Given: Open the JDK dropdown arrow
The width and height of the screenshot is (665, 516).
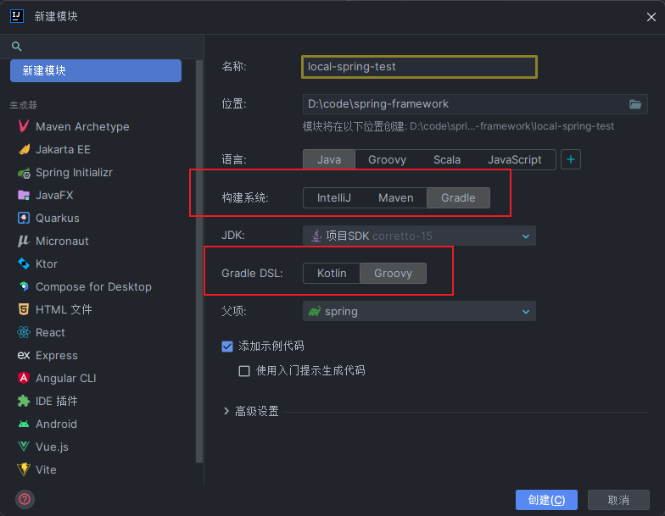Looking at the screenshot, I should click(526, 236).
